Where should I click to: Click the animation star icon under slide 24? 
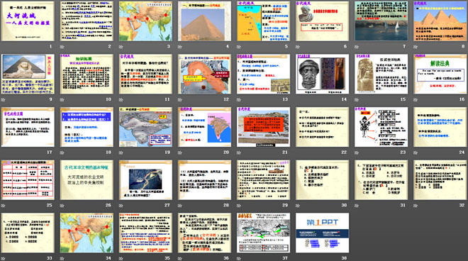416,152
